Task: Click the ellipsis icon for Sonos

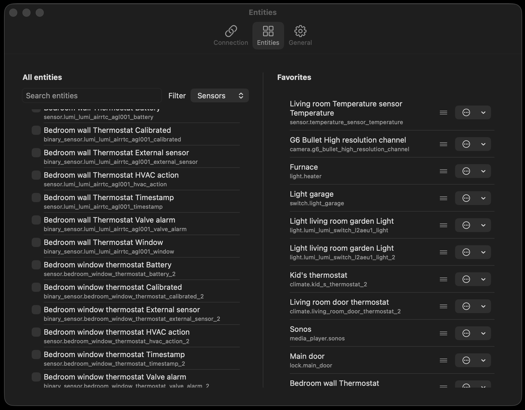Action: 466,333
